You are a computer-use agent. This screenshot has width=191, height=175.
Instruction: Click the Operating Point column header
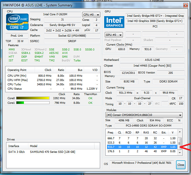[20, 70]
